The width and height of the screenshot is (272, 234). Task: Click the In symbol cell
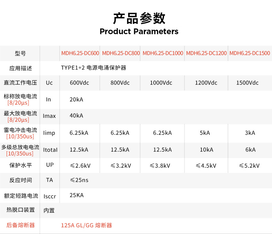click(49, 100)
